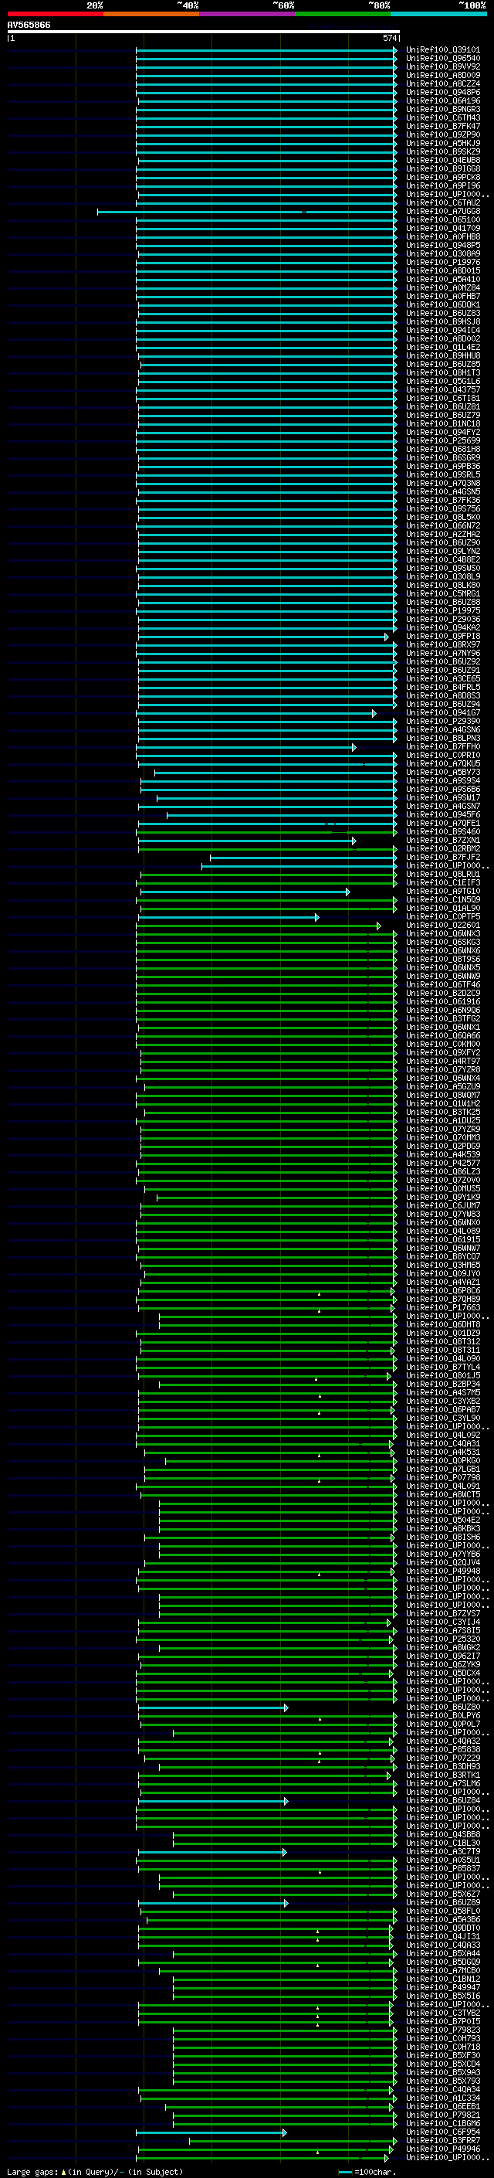The width and height of the screenshot is (494, 2178).
Task: Select UniRef100_Q941G7 label
Action: 443,713
